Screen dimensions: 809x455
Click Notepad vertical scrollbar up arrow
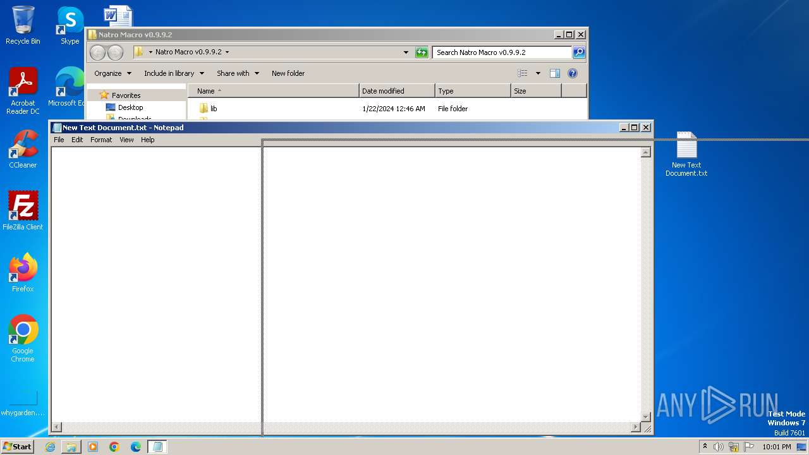645,152
